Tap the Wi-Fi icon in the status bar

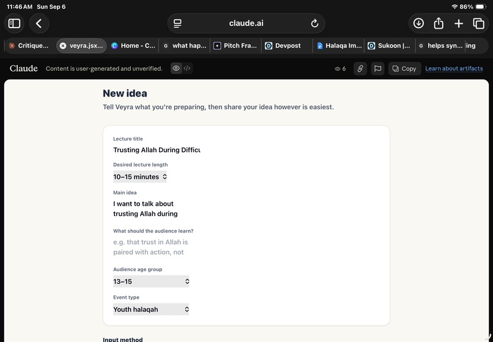coord(454,7)
